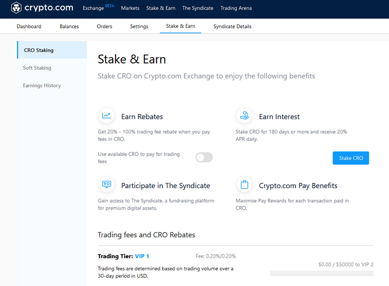The width and height of the screenshot is (389, 286).
Task: Click the Stake CRO button
Action: (x=351, y=158)
